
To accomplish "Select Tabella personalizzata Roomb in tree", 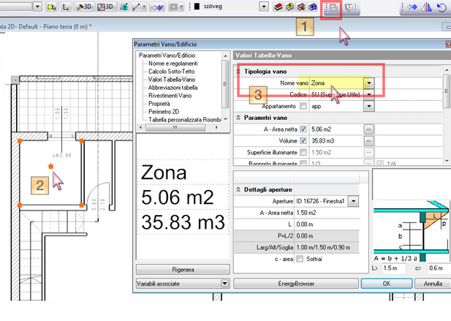I will pos(185,120).
